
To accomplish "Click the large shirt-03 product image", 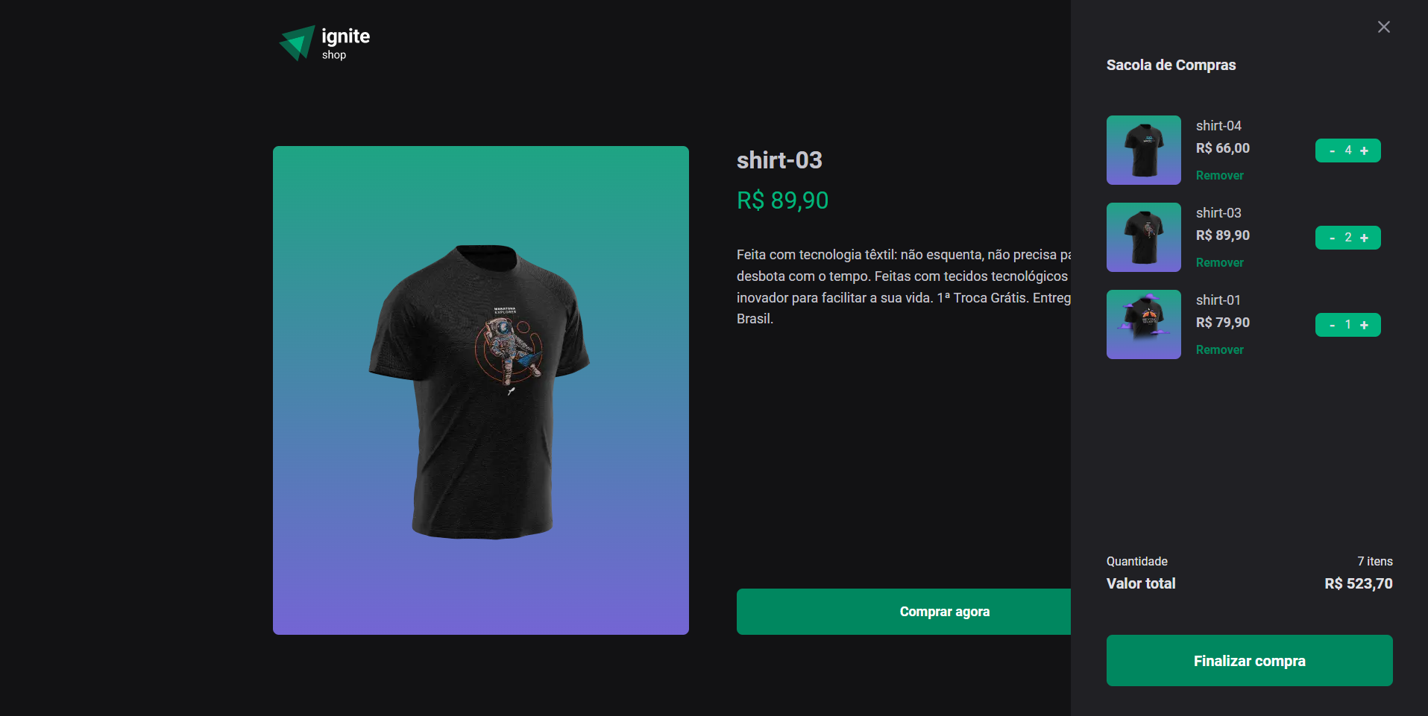I will pos(481,390).
